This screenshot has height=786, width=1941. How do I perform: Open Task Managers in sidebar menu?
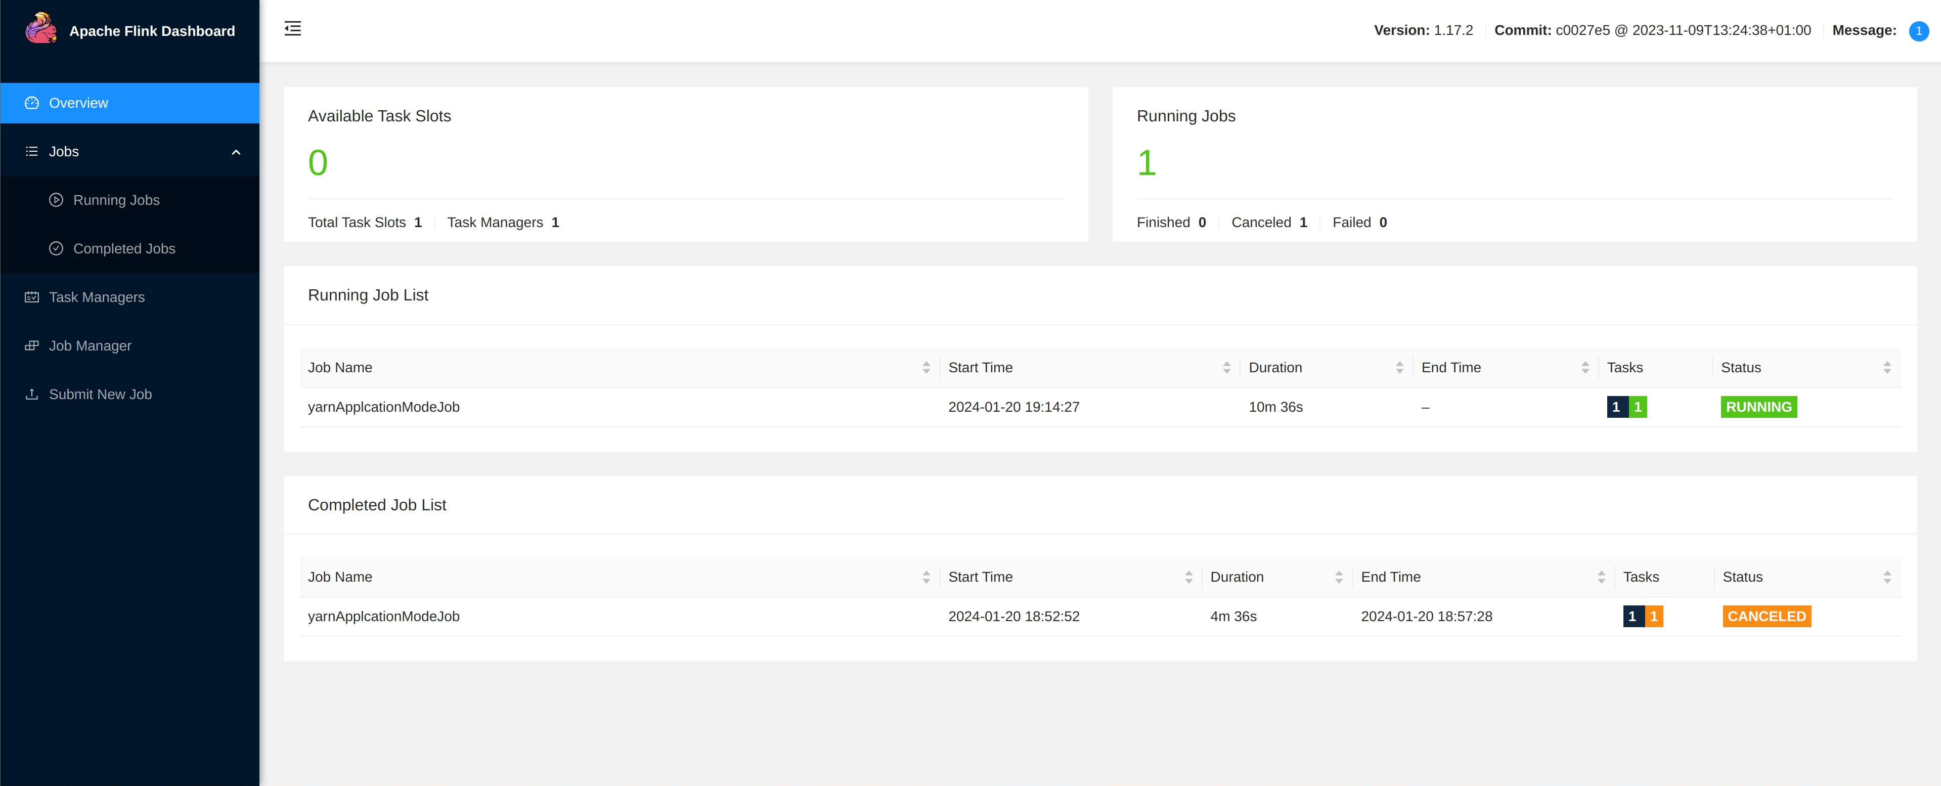coord(97,297)
